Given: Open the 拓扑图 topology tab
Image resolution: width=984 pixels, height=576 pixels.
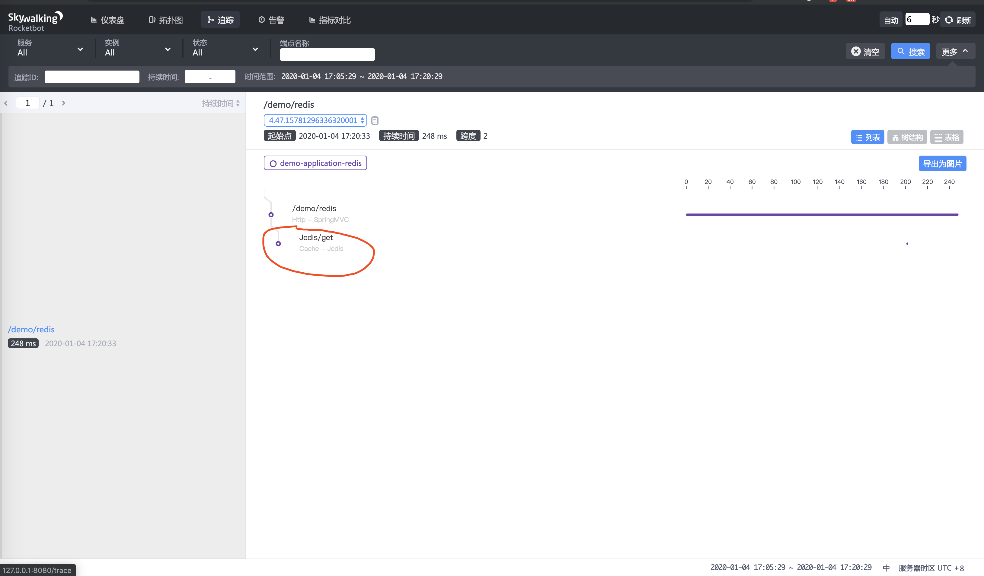Looking at the screenshot, I should click(166, 20).
